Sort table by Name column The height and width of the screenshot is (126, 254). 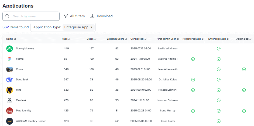11,39
